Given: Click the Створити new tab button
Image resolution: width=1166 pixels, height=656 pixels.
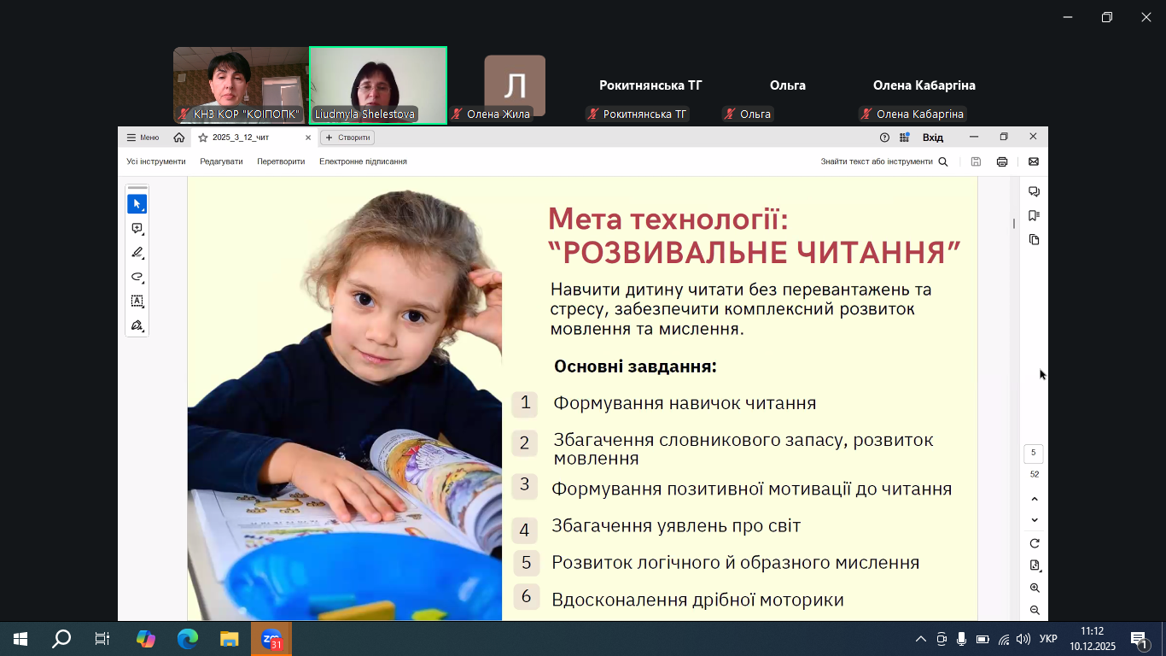Looking at the screenshot, I should coord(347,138).
